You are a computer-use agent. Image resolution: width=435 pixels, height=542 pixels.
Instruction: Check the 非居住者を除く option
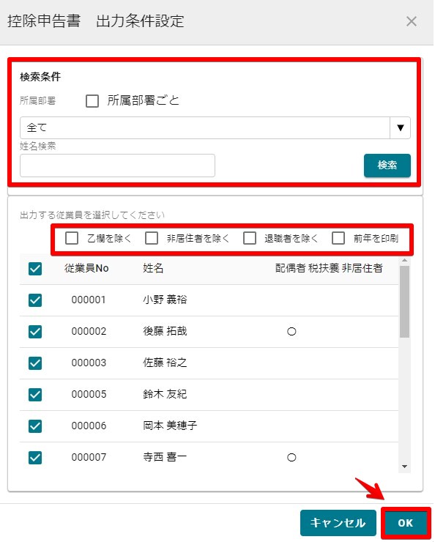152,238
